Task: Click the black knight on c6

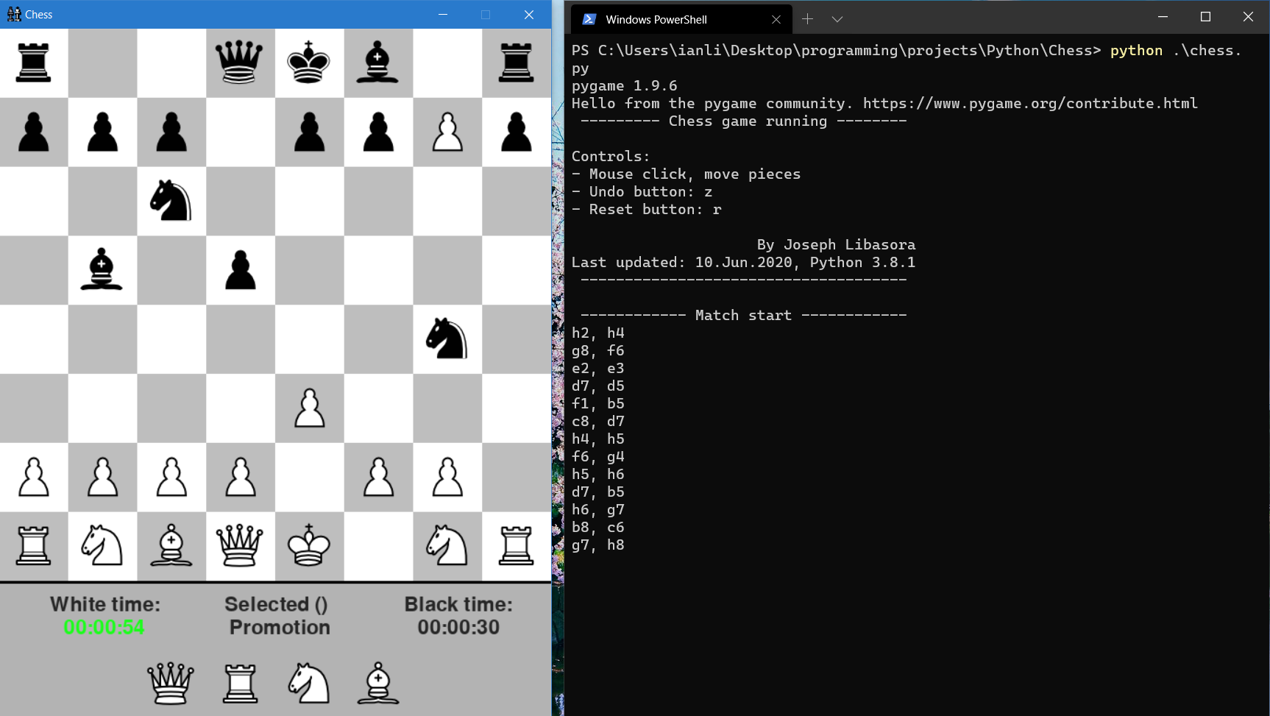Action: pos(171,201)
